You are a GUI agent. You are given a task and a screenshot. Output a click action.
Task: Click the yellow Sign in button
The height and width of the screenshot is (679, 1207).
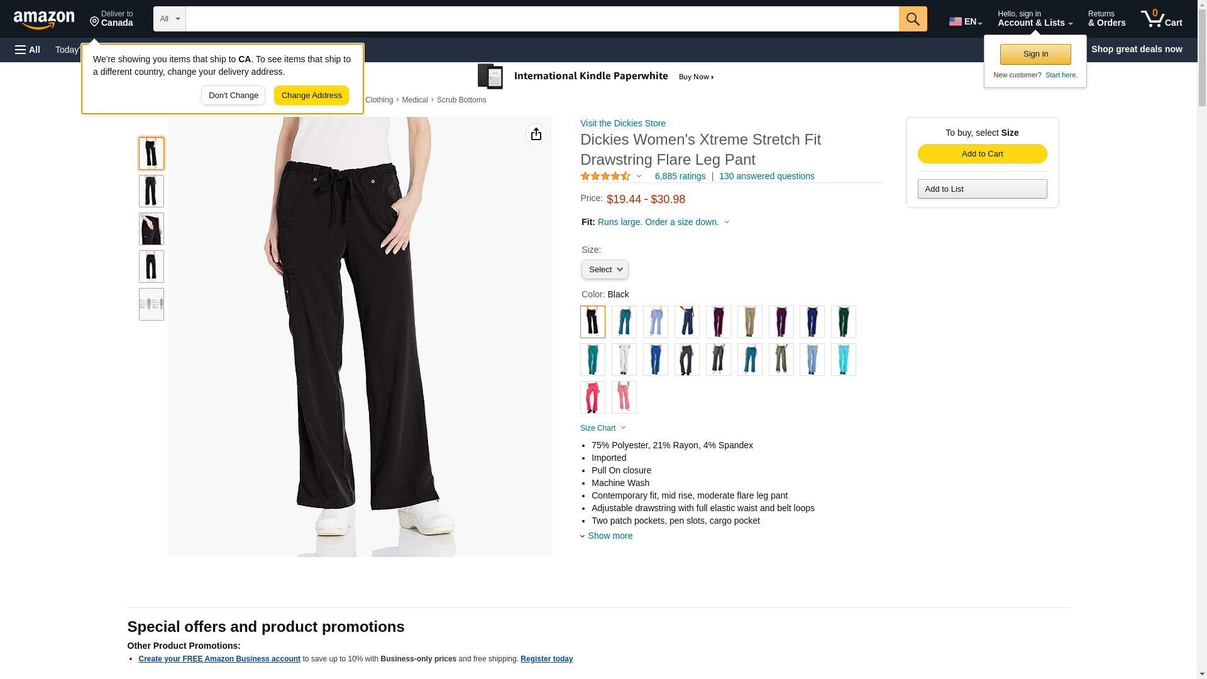click(1035, 54)
